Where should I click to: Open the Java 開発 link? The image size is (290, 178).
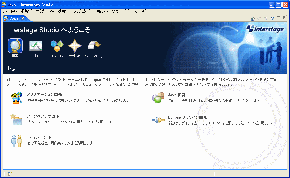coord(177,95)
